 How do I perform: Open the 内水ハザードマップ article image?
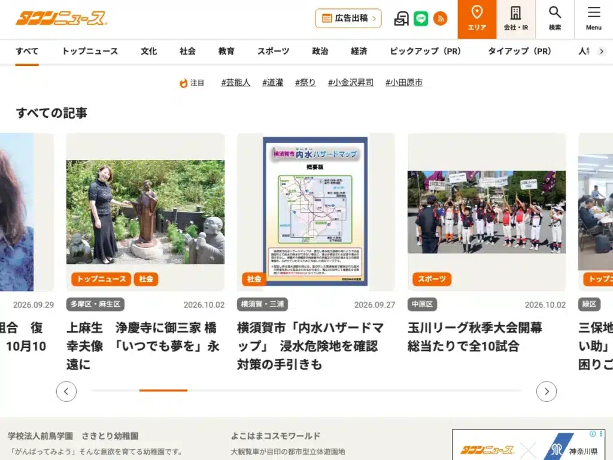tap(315, 211)
